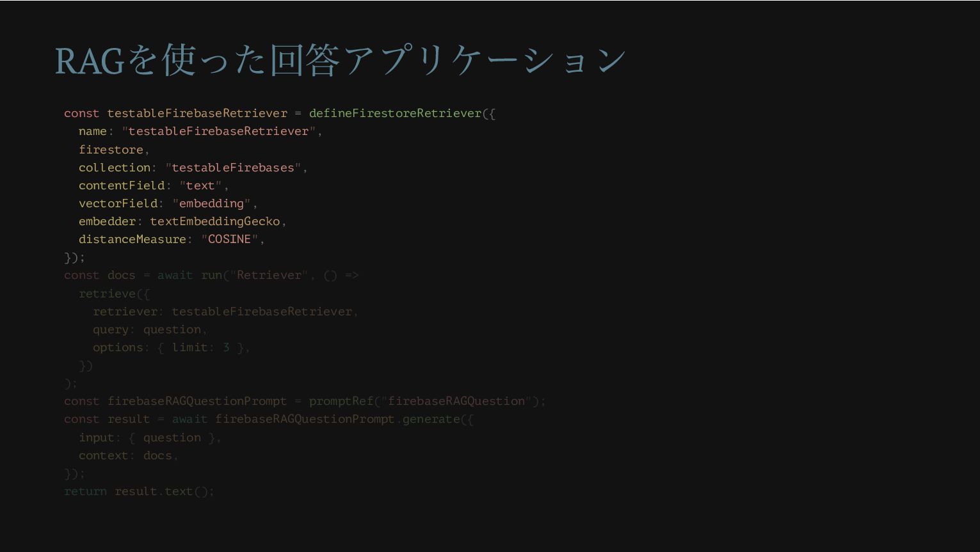Viewport: 980px width, 552px height.
Task: Click the vectorField "embedding" value
Action: (x=211, y=203)
